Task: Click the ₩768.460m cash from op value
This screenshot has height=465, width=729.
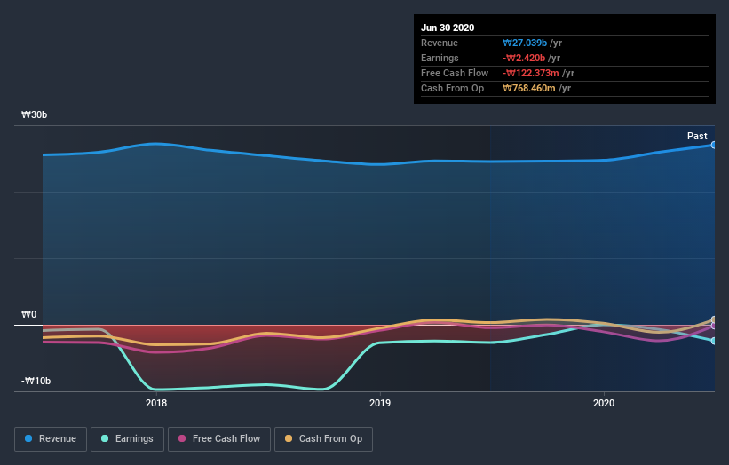Action: coord(528,88)
